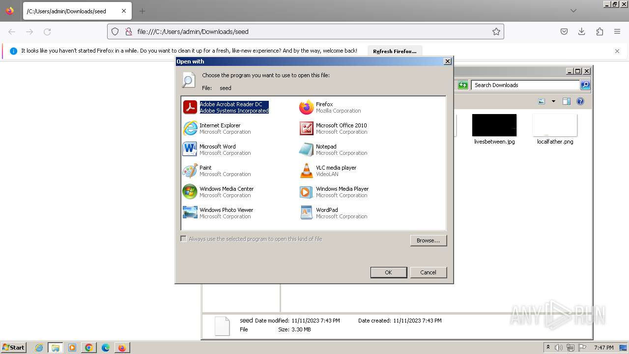Screen dimensions: 629x354
Task: Choose the Microsoft Word icon
Action: coord(190,149)
